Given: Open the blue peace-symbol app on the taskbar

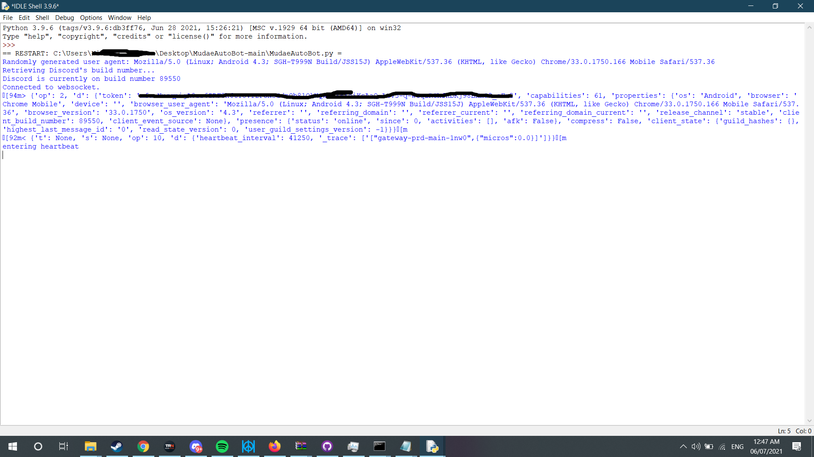Looking at the screenshot, I should click(248, 446).
